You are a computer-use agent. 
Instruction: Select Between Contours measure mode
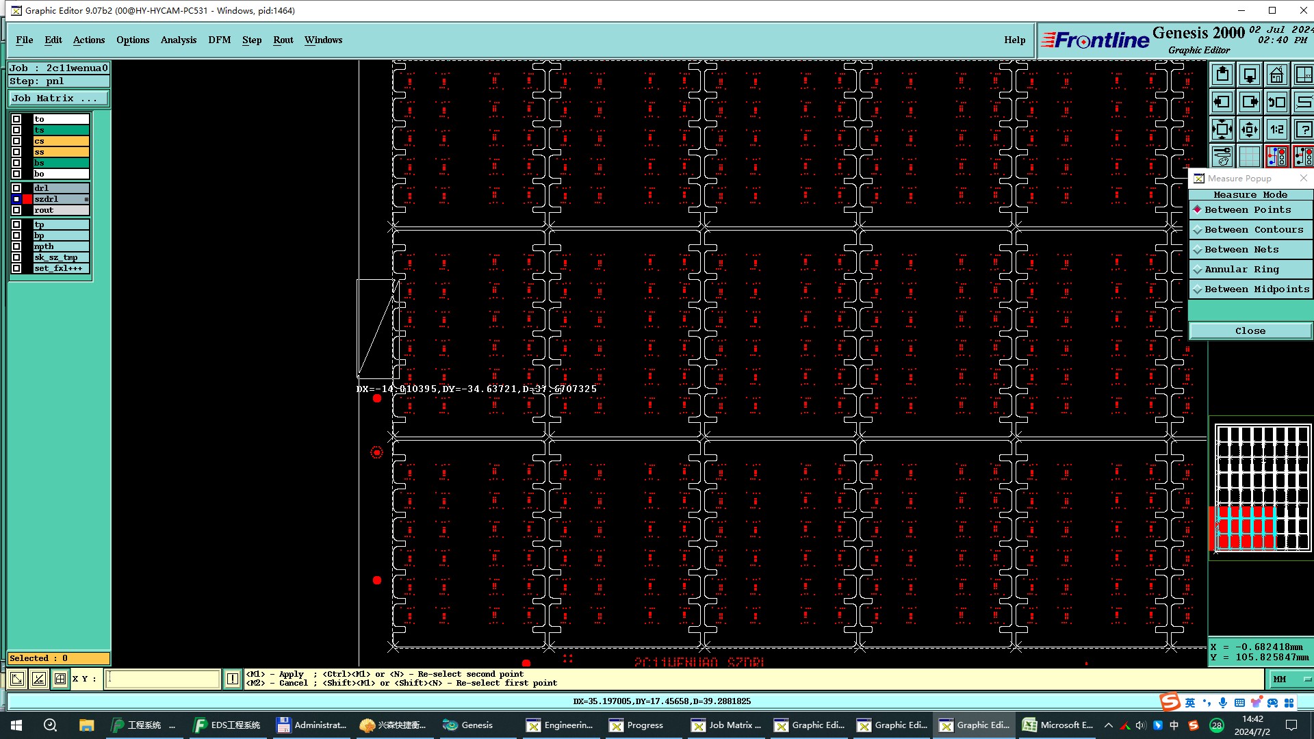[x=1250, y=230]
